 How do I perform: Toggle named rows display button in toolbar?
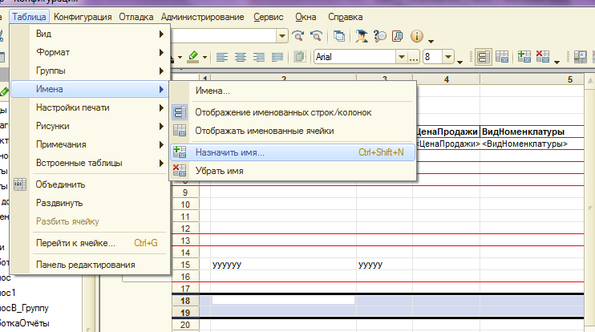(x=484, y=57)
